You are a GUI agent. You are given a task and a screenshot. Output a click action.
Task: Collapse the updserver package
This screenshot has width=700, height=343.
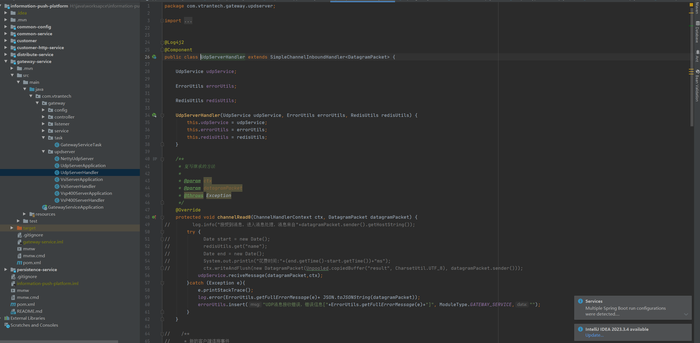pos(43,152)
